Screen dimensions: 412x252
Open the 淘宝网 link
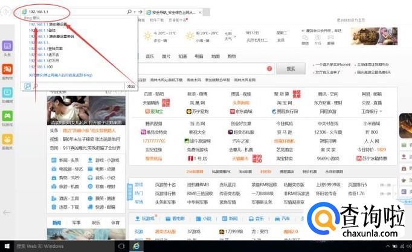pos(285,103)
